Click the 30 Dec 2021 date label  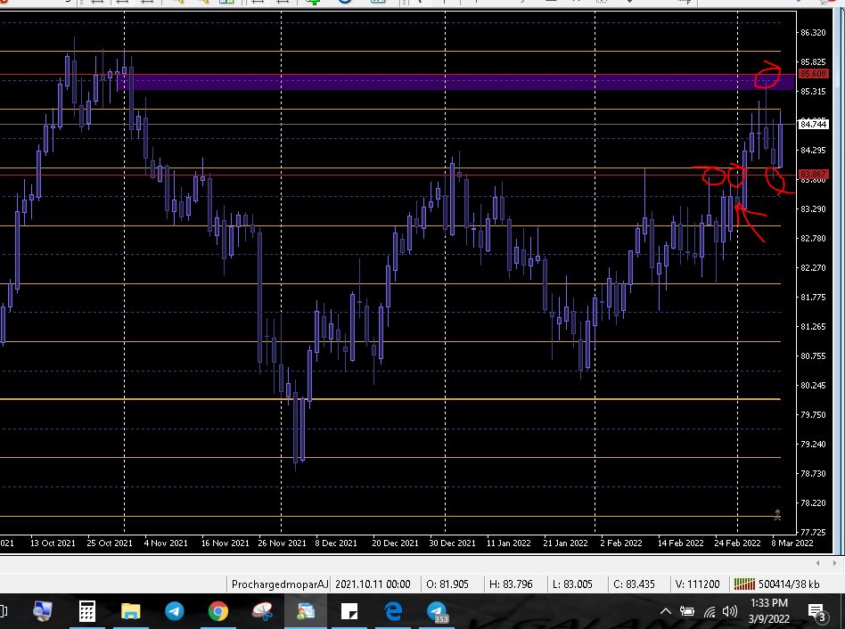[x=452, y=543]
